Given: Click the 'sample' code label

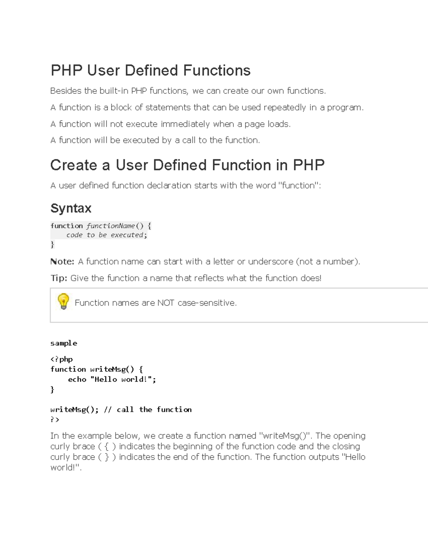Looking at the screenshot, I should 63,343.
